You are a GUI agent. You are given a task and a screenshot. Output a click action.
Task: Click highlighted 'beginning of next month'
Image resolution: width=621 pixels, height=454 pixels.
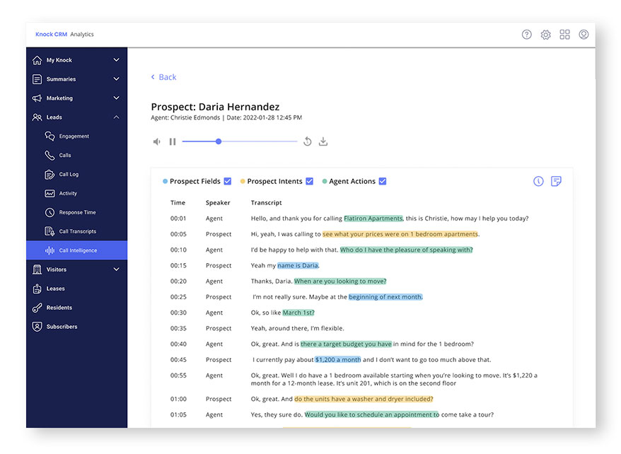385,297
